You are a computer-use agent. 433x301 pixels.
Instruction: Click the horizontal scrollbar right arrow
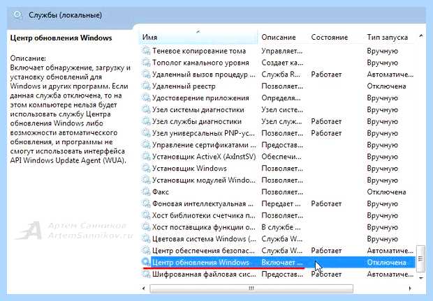coord(410,288)
